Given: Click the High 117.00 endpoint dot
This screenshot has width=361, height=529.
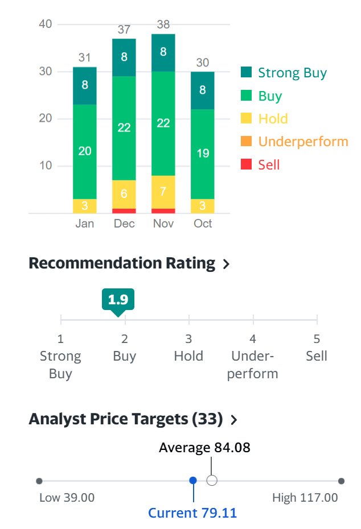Looking at the screenshot, I should click(341, 481).
